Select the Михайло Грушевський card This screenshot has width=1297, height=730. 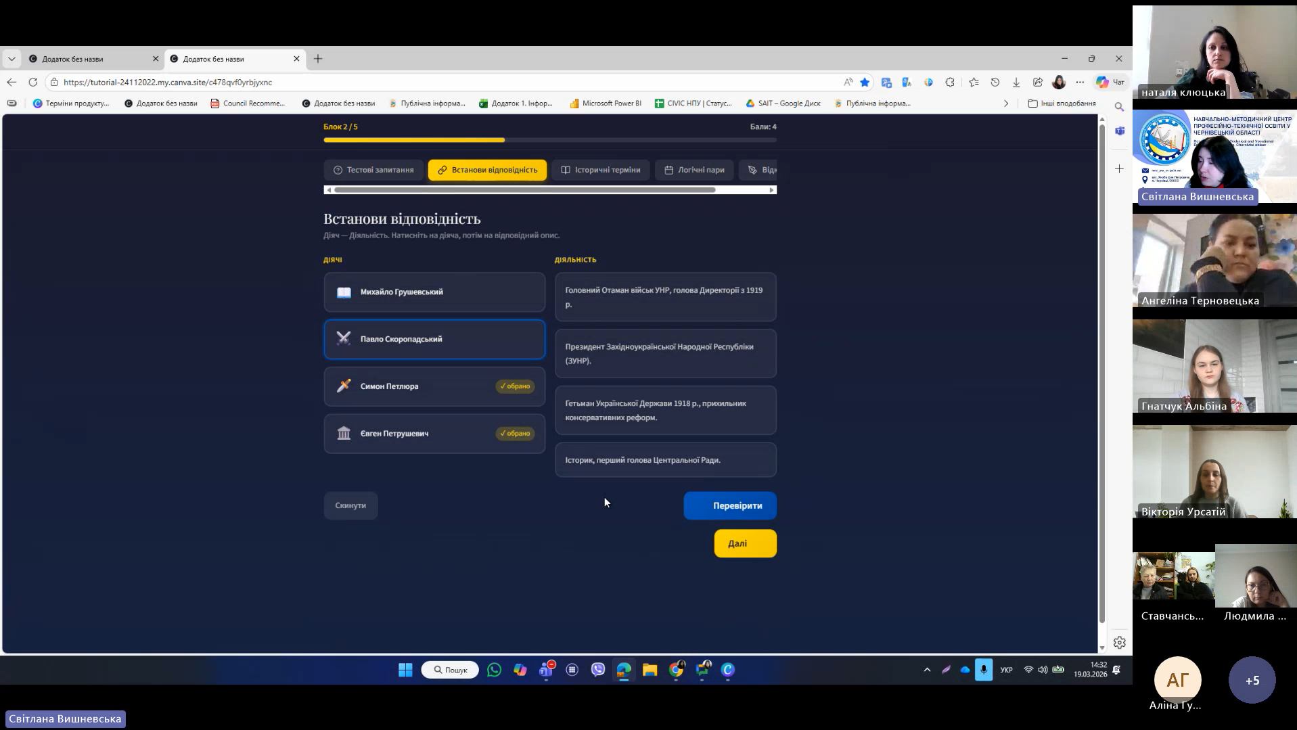(434, 292)
